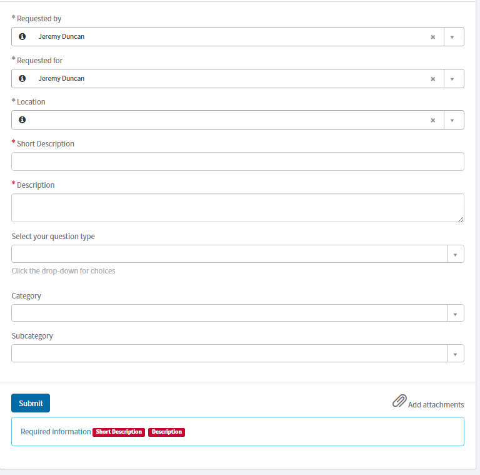This screenshot has width=480, height=475.
Task: Click the Submit button
Action: tap(31, 403)
